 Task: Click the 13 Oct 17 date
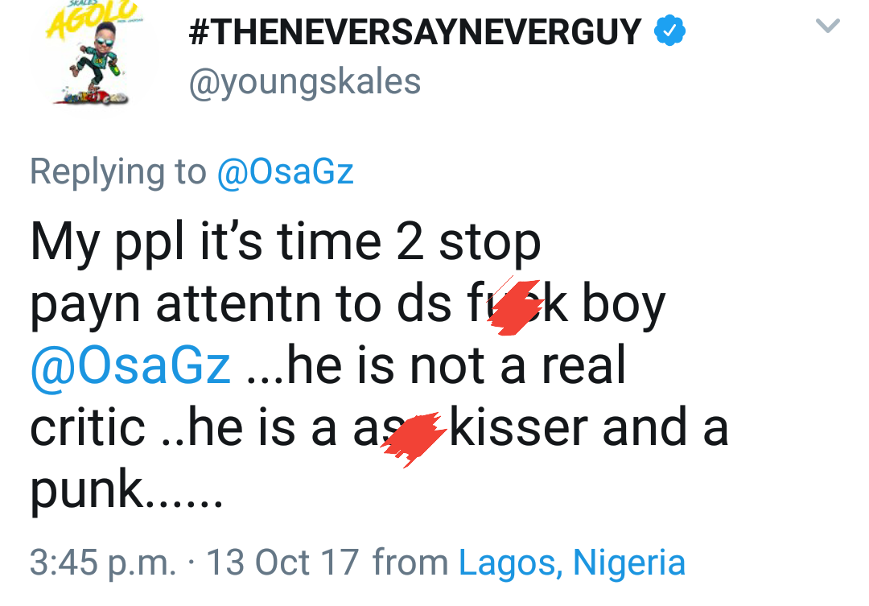tap(282, 563)
